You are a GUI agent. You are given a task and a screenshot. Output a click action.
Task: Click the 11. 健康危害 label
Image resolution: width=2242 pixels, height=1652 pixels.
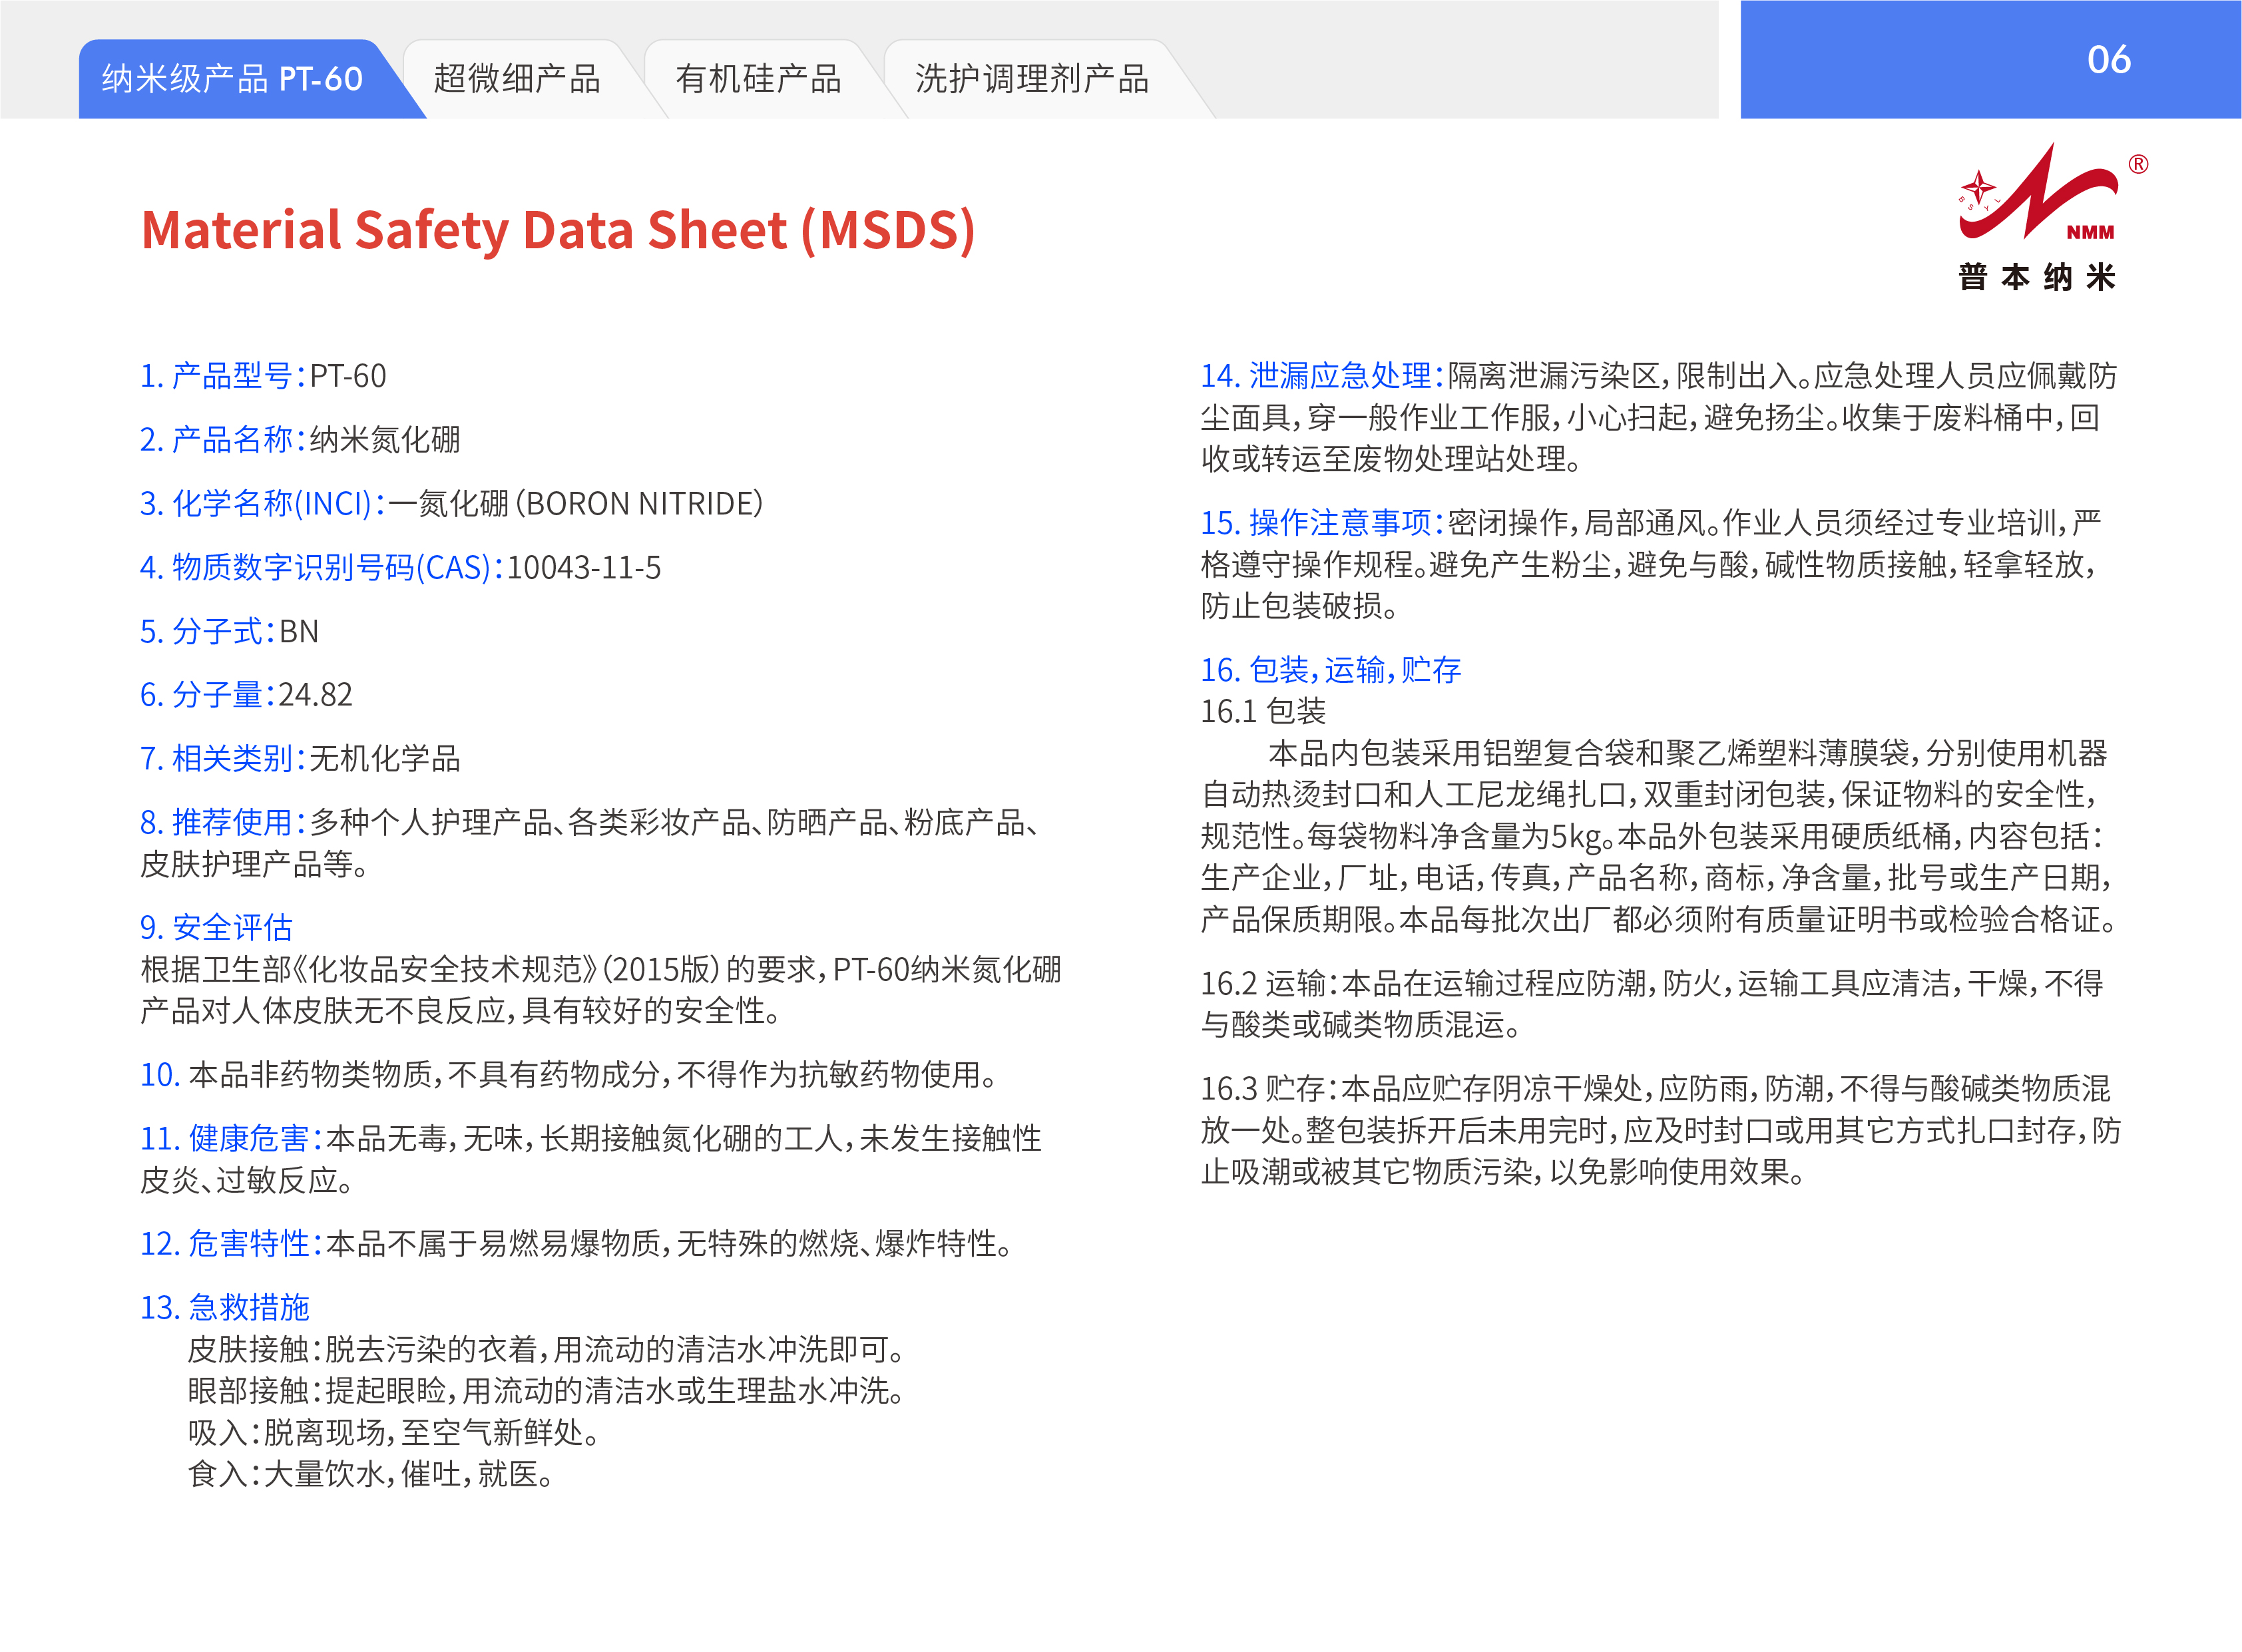[230, 1139]
